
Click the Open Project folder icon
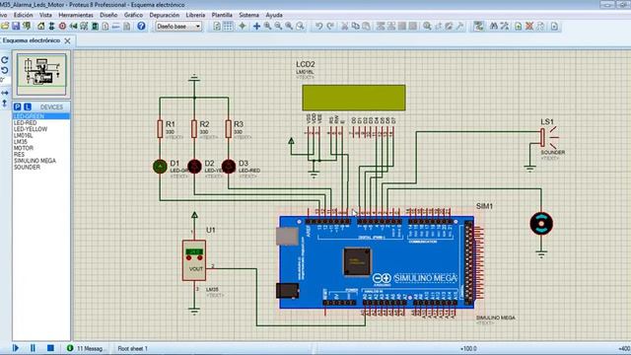[5, 27]
